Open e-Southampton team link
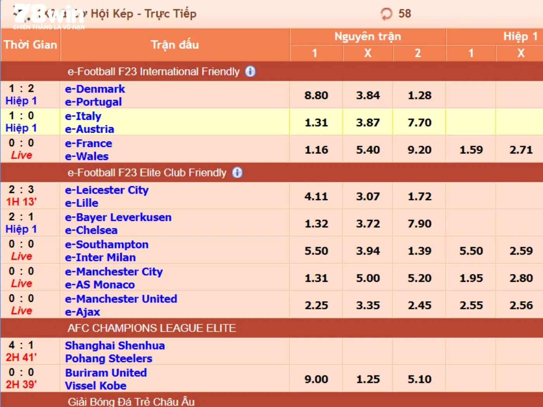 pos(107,245)
